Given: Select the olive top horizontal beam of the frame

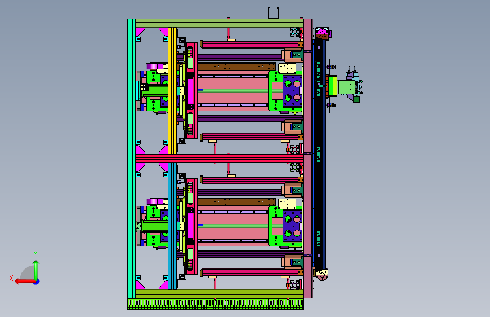Looking at the screenshot, I should pyautogui.click(x=220, y=23).
